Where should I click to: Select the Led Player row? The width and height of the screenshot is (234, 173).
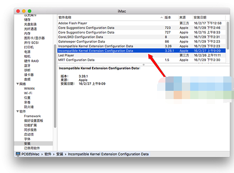pyautogui.click(x=141, y=55)
